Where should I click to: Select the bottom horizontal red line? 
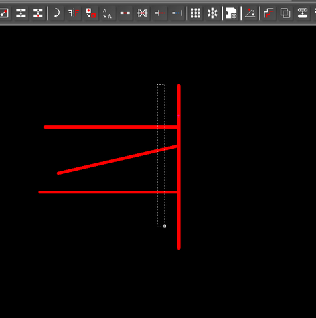tap(108, 192)
